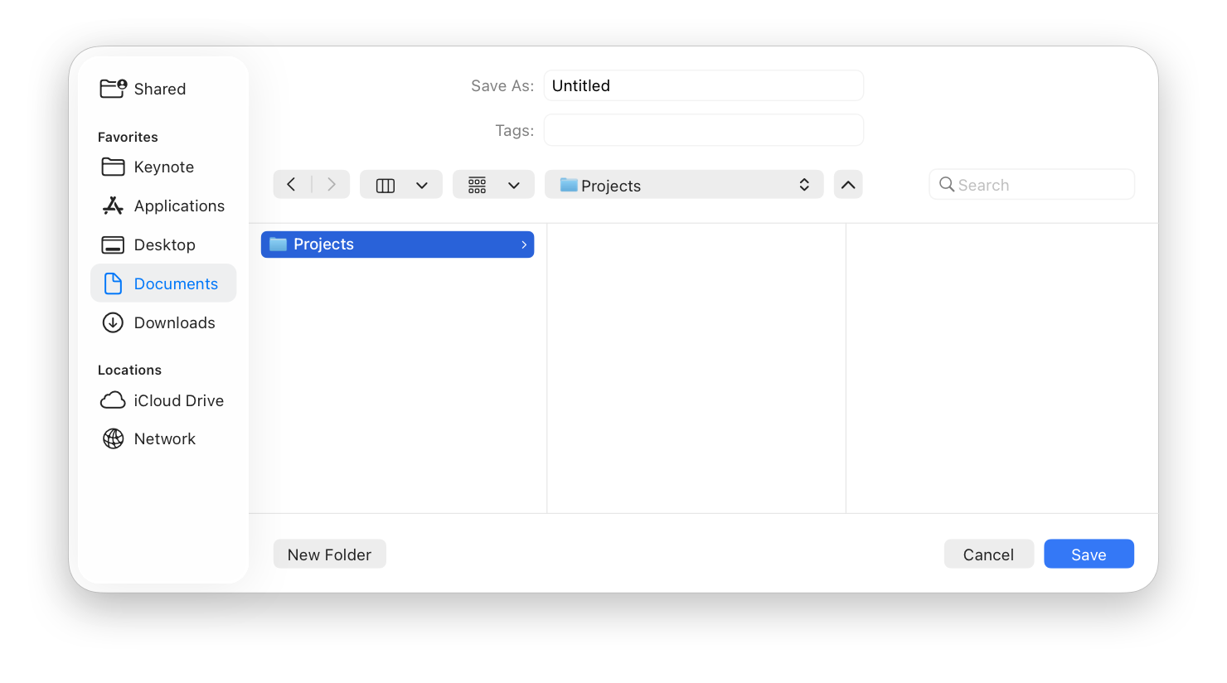Open the Projects path pop-up menu
The height and width of the screenshot is (683, 1227).
tap(683, 184)
